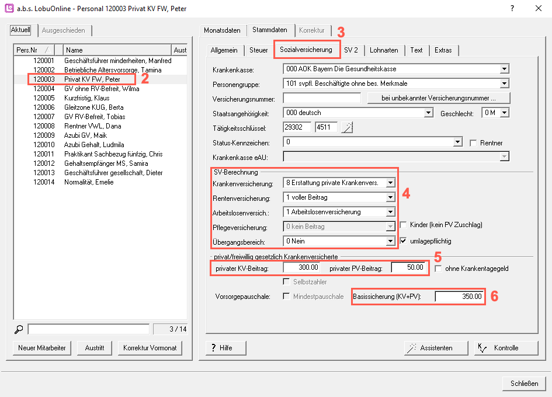Screen dimensions: 552x397
Task: Click the privater KV-Beitrag field
Action: pos(301,267)
